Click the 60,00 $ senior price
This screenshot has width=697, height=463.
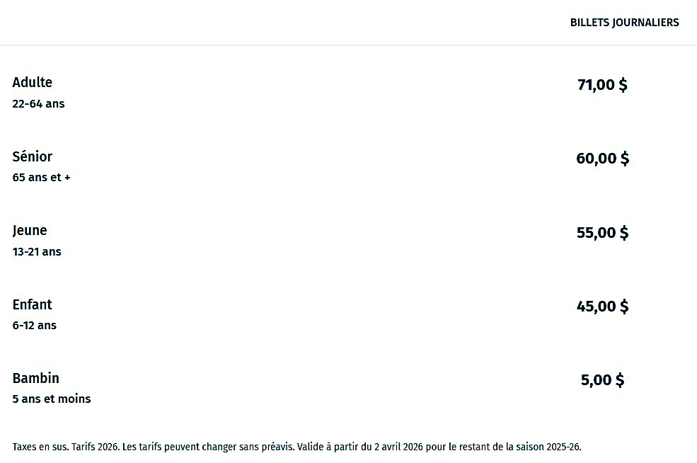602,159
